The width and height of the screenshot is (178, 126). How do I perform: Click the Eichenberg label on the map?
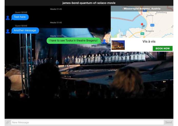pos(162,12)
